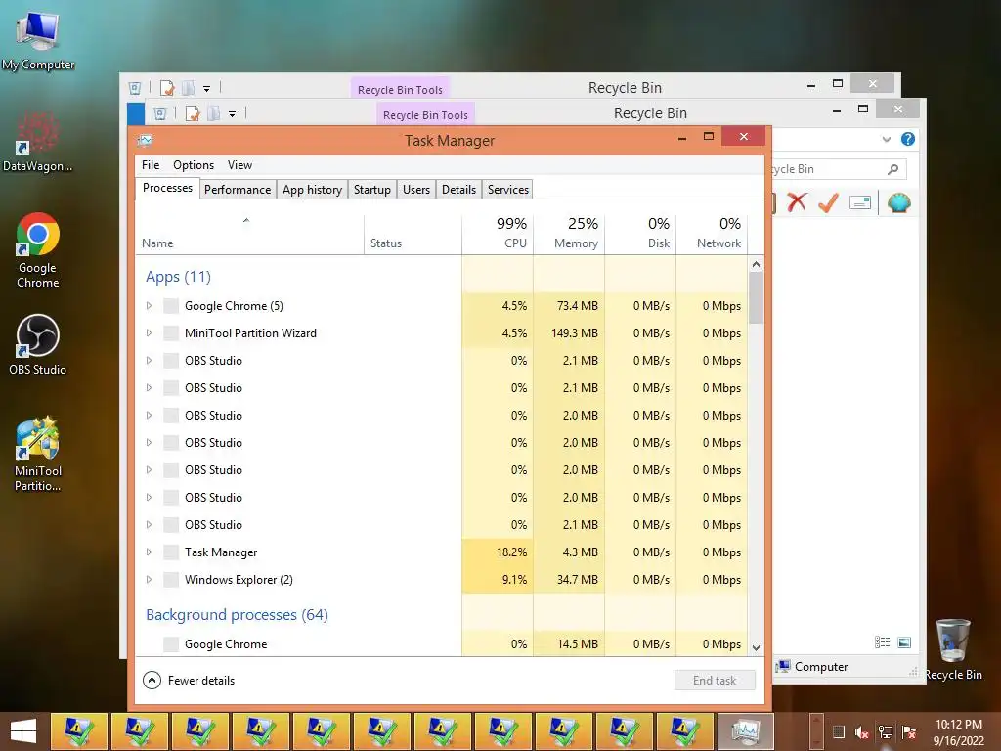This screenshot has width=1001, height=751.
Task: Sort processes by Disk column header
Action: pos(641,235)
